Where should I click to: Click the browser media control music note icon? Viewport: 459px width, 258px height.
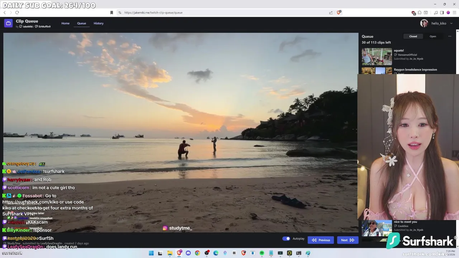pyautogui.click(x=436, y=13)
